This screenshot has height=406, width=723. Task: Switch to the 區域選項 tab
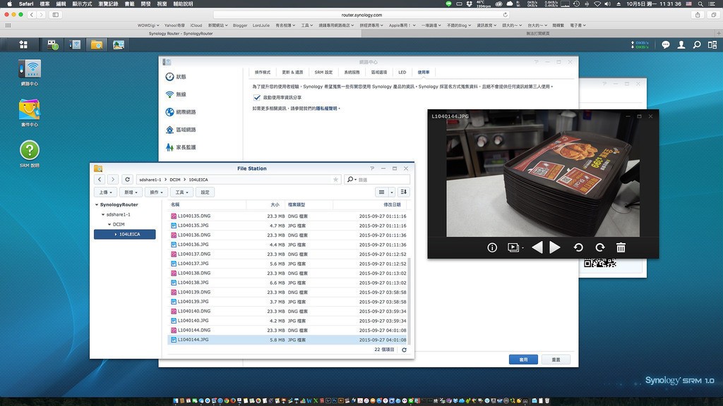click(x=379, y=73)
